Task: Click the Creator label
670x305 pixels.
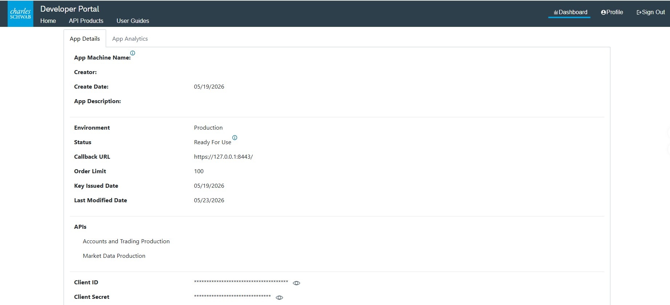Action: (85, 72)
